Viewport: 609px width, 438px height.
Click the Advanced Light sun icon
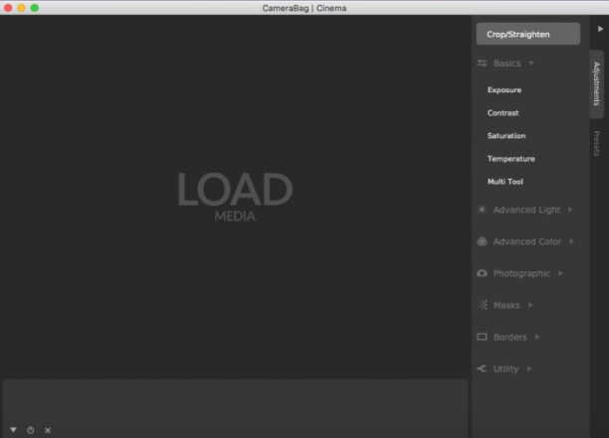click(482, 210)
